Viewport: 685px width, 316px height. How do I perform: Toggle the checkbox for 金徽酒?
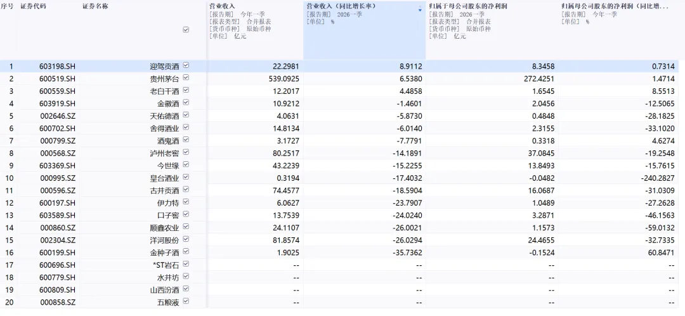(x=186, y=103)
